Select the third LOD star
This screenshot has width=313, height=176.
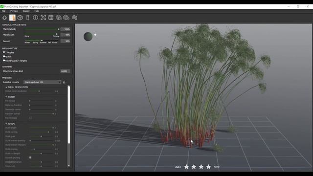click(201, 167)
